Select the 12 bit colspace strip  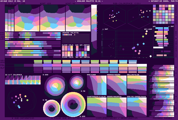click(23, 80)
